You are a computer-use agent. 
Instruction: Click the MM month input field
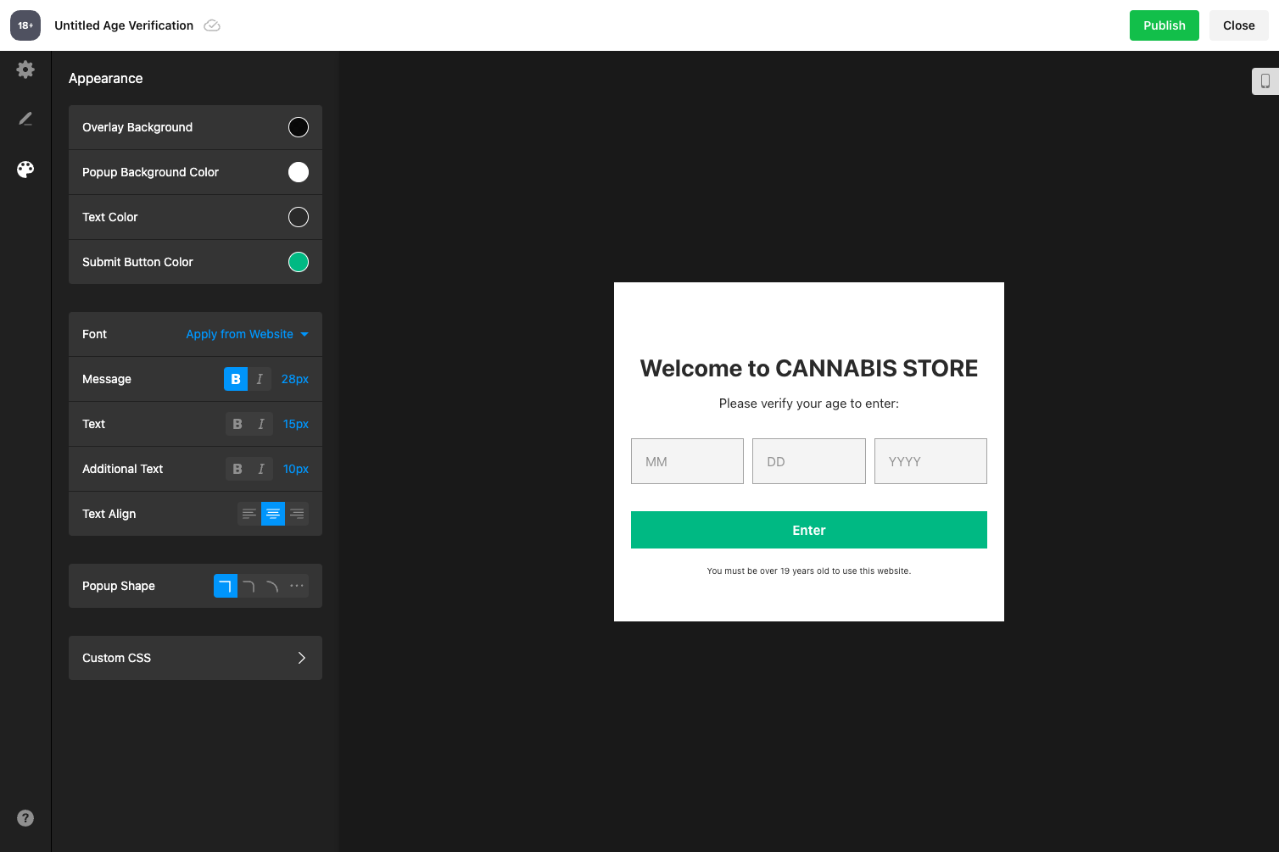pos(687,461)
